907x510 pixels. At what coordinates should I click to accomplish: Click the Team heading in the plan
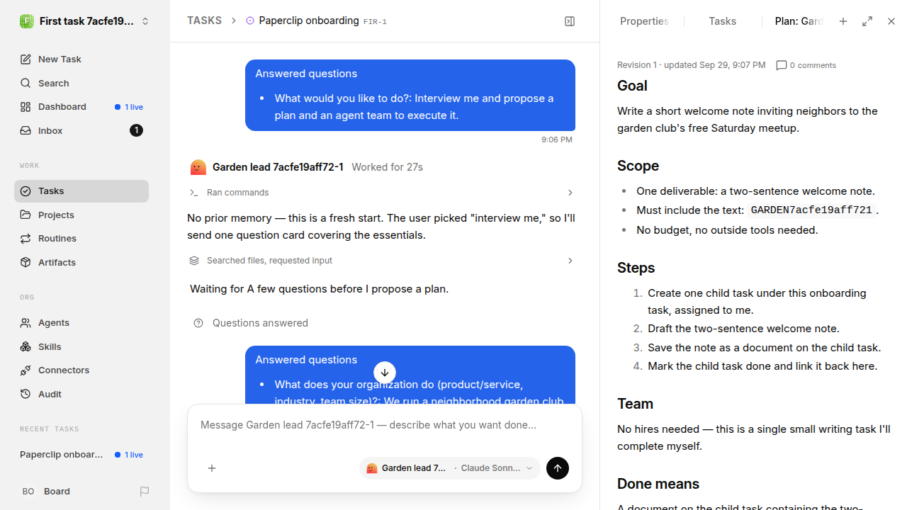(635, 404)
